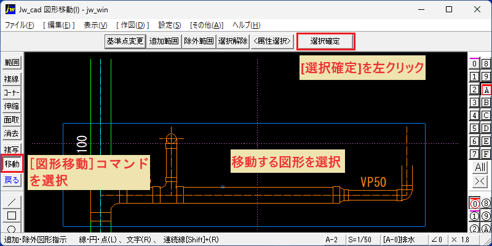Open the A-2 paper size selector
The image size is (492, 246).
(333, 240)
